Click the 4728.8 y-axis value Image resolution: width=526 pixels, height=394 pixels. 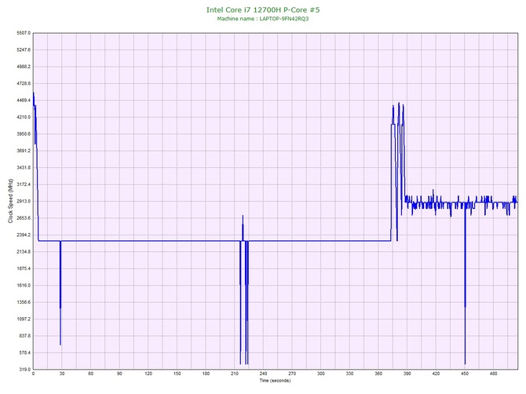click(24, 83)
